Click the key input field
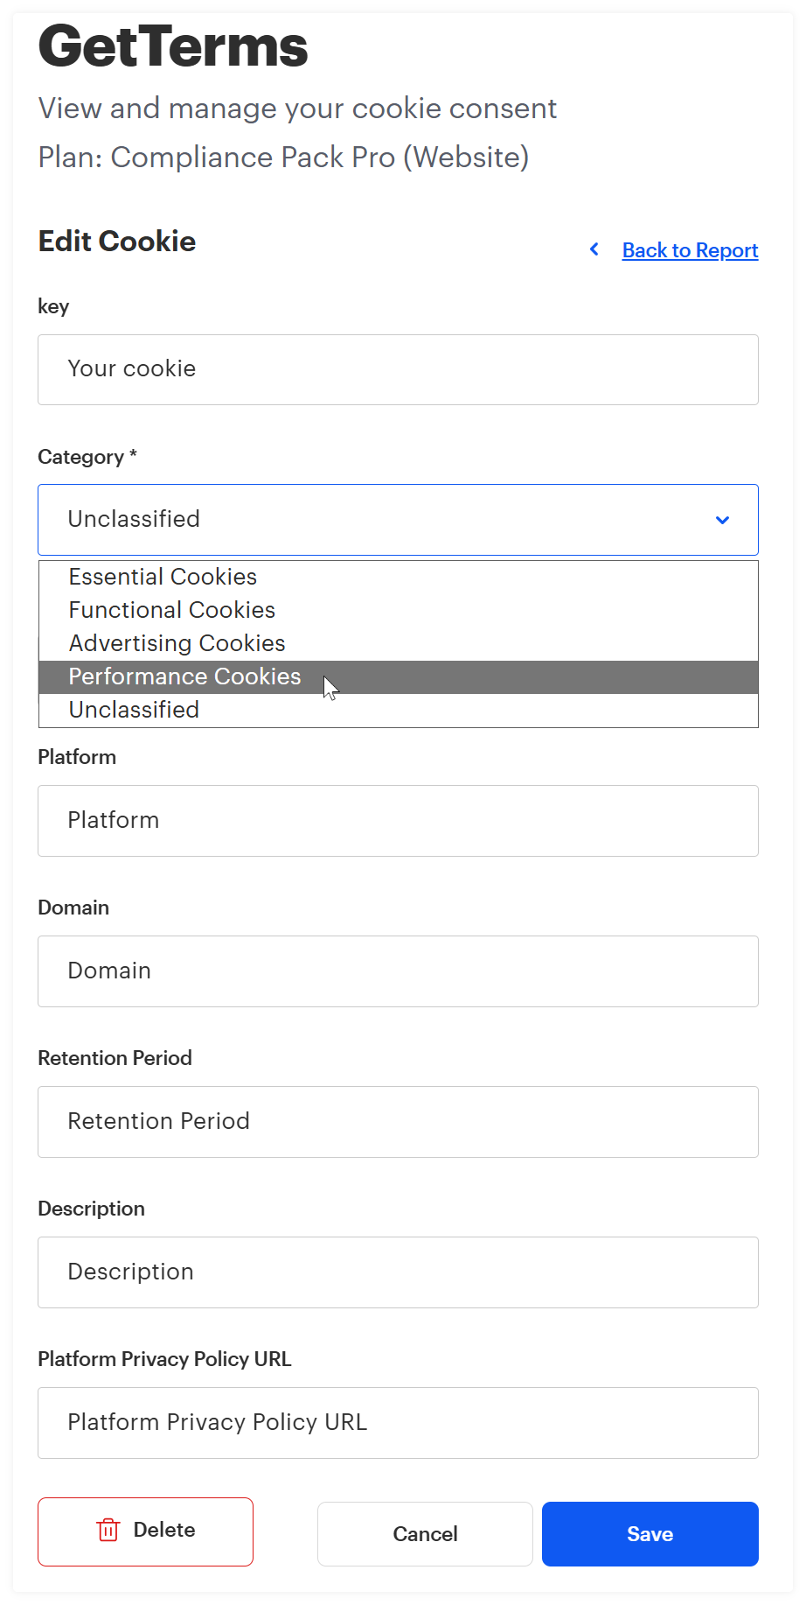Screen dimensions: 806x1605 tap(398, 369)
